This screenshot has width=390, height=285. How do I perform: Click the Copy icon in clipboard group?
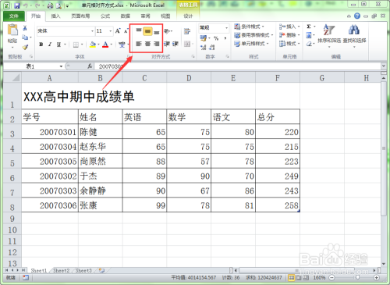(x=25, y=37)
